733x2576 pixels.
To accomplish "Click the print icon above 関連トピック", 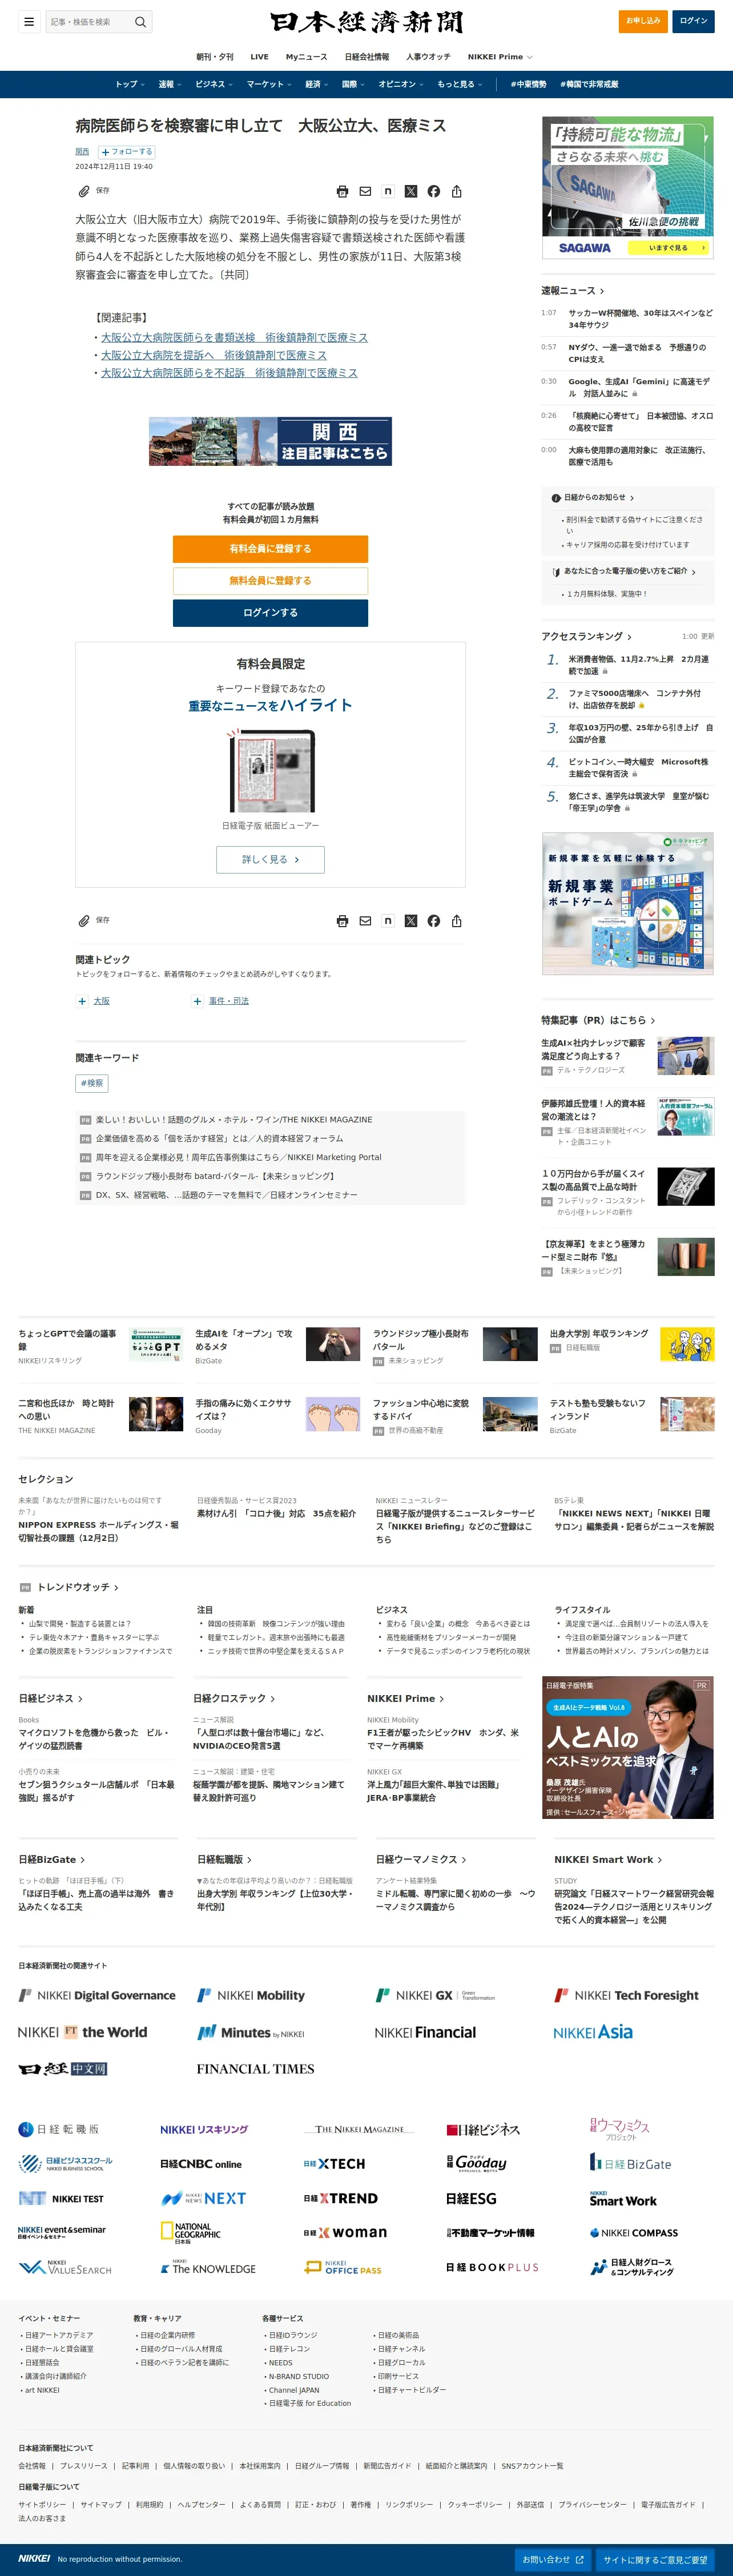I will tap(342, 921).
